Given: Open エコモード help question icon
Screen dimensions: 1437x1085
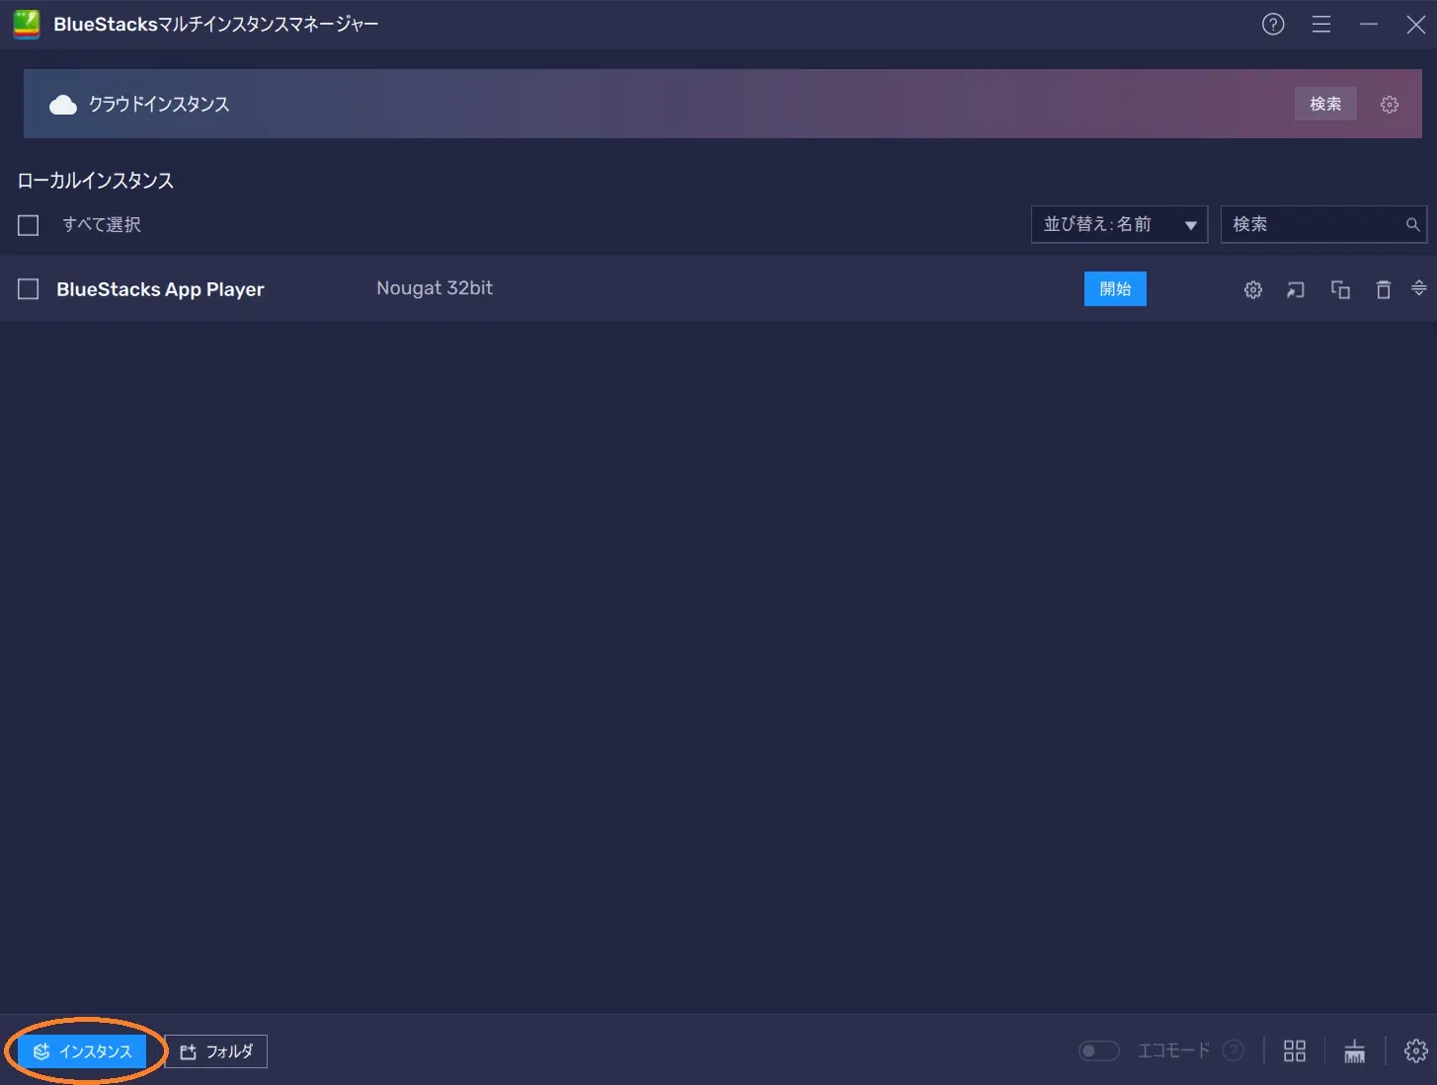Looking at the screenshot, I should point(1233,1050).
